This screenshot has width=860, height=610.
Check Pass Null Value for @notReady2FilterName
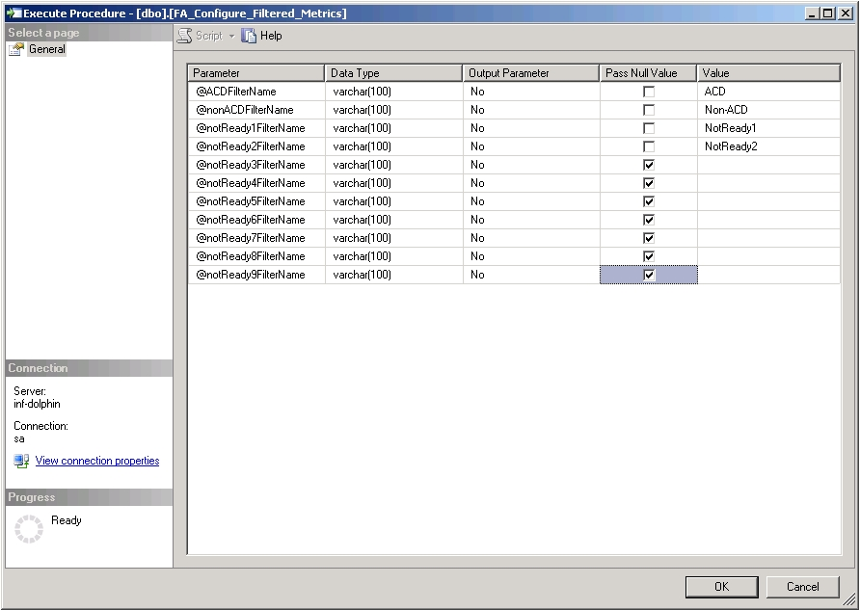pos(649,146)
